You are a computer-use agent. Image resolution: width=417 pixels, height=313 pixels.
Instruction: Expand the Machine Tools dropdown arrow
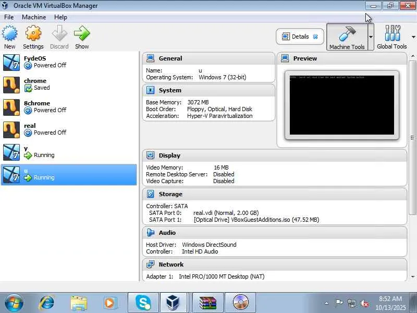(371, 37)
